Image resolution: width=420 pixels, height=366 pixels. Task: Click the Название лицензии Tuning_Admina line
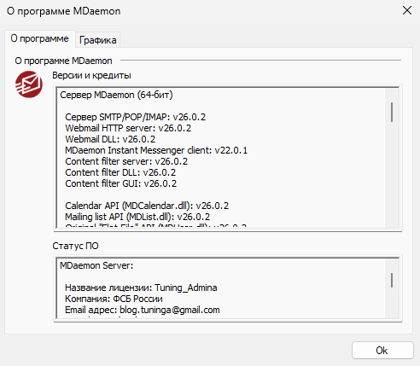coord(141,288)
